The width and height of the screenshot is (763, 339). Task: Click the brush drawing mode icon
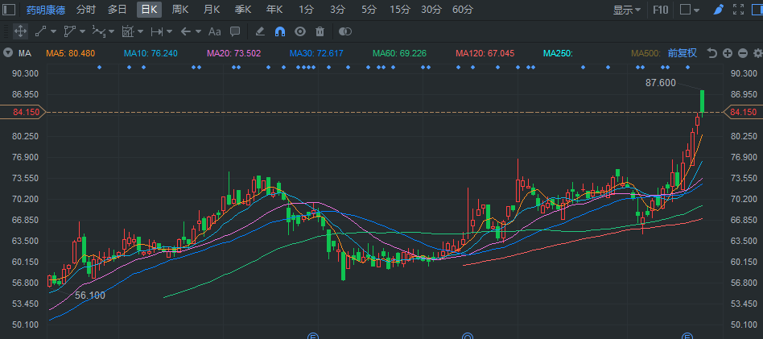718,9
